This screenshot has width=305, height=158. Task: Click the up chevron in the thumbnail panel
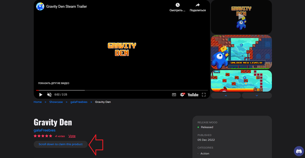tap(226, 95)
